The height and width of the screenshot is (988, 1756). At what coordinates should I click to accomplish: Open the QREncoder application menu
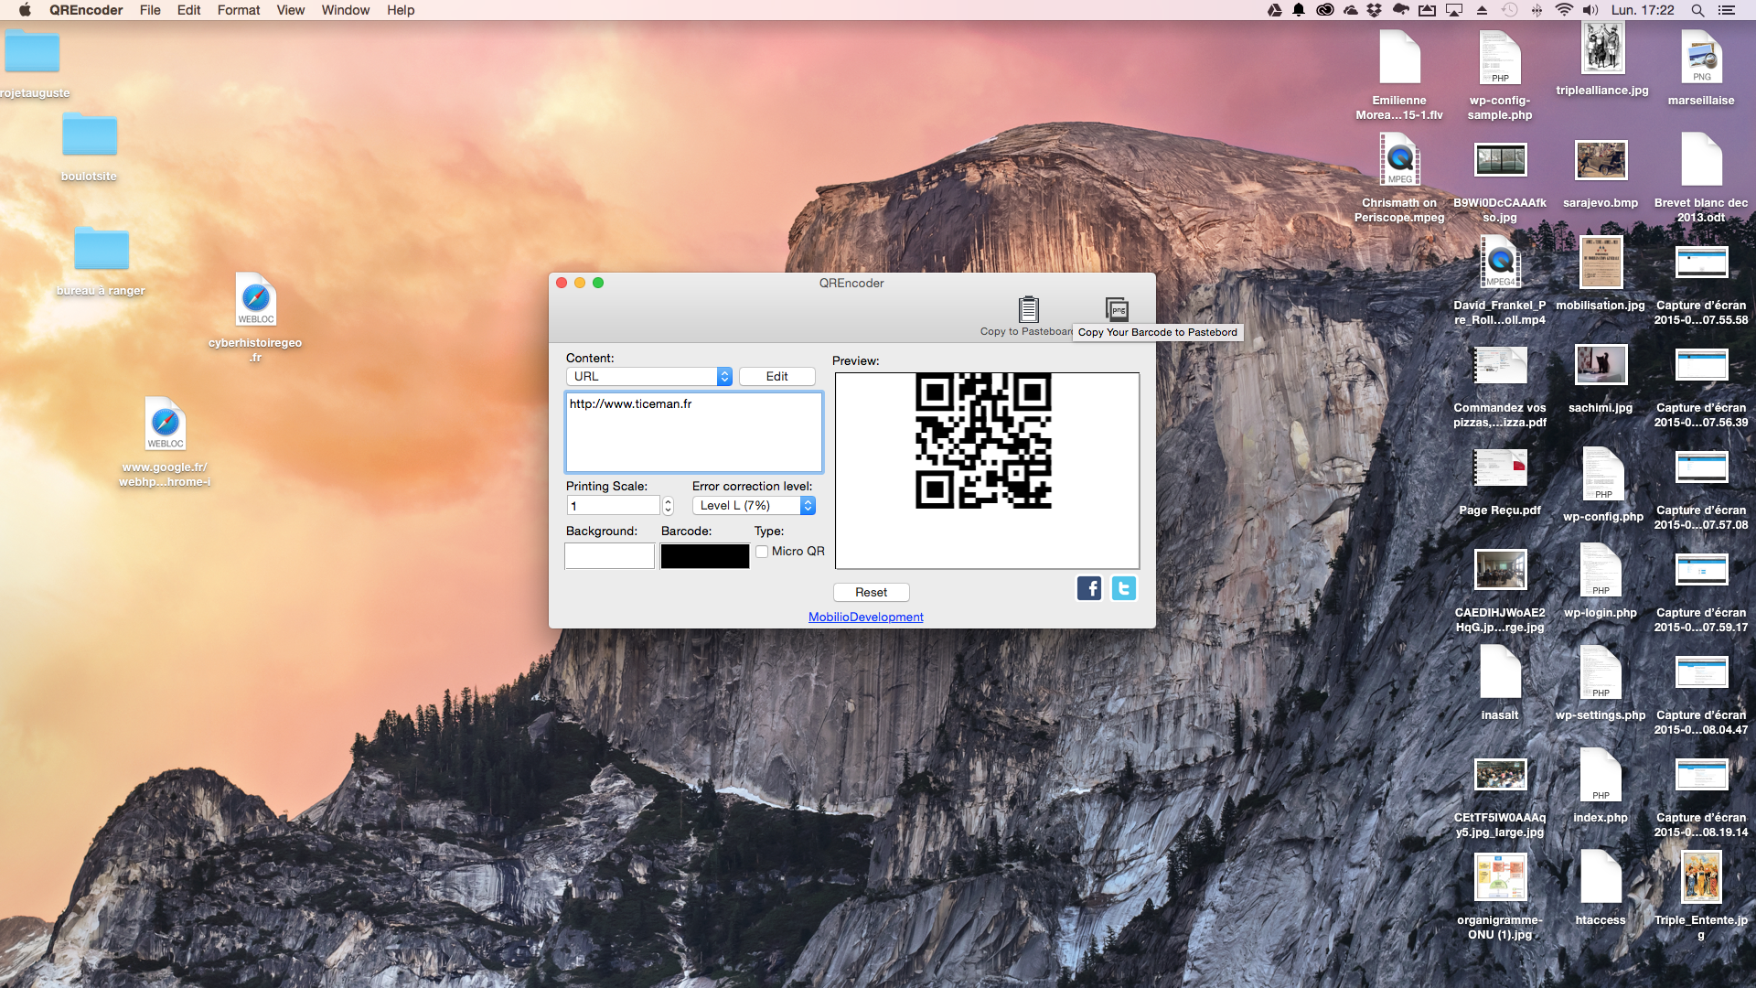tap(86, 10)
